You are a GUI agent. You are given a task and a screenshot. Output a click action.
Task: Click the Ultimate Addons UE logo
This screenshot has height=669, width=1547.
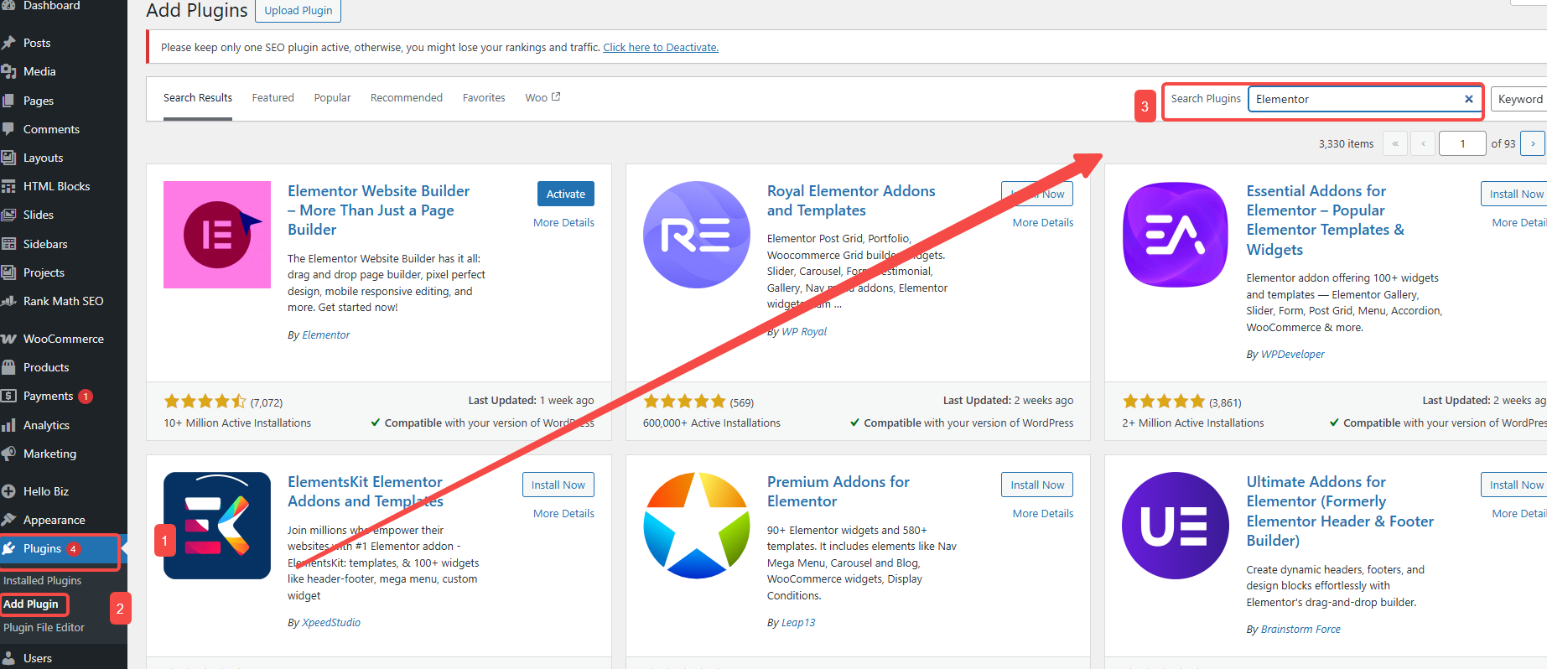click(1176, 526)
